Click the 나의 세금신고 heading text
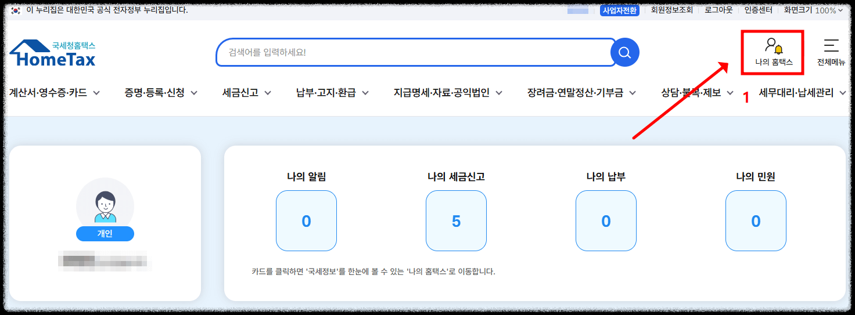 pos(456,177)
